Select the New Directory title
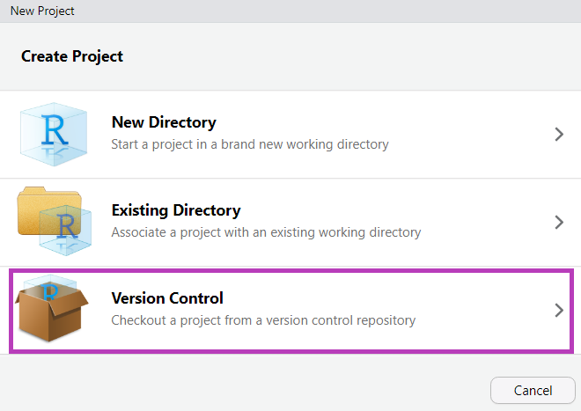This screenshot has width=581, height=411. click(x=164, y=122)
